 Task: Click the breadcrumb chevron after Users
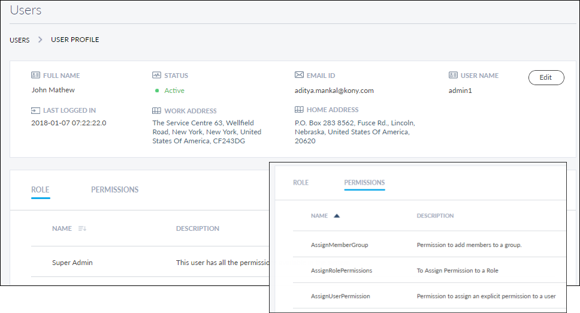pyautogui.click(x=40, y=40)
